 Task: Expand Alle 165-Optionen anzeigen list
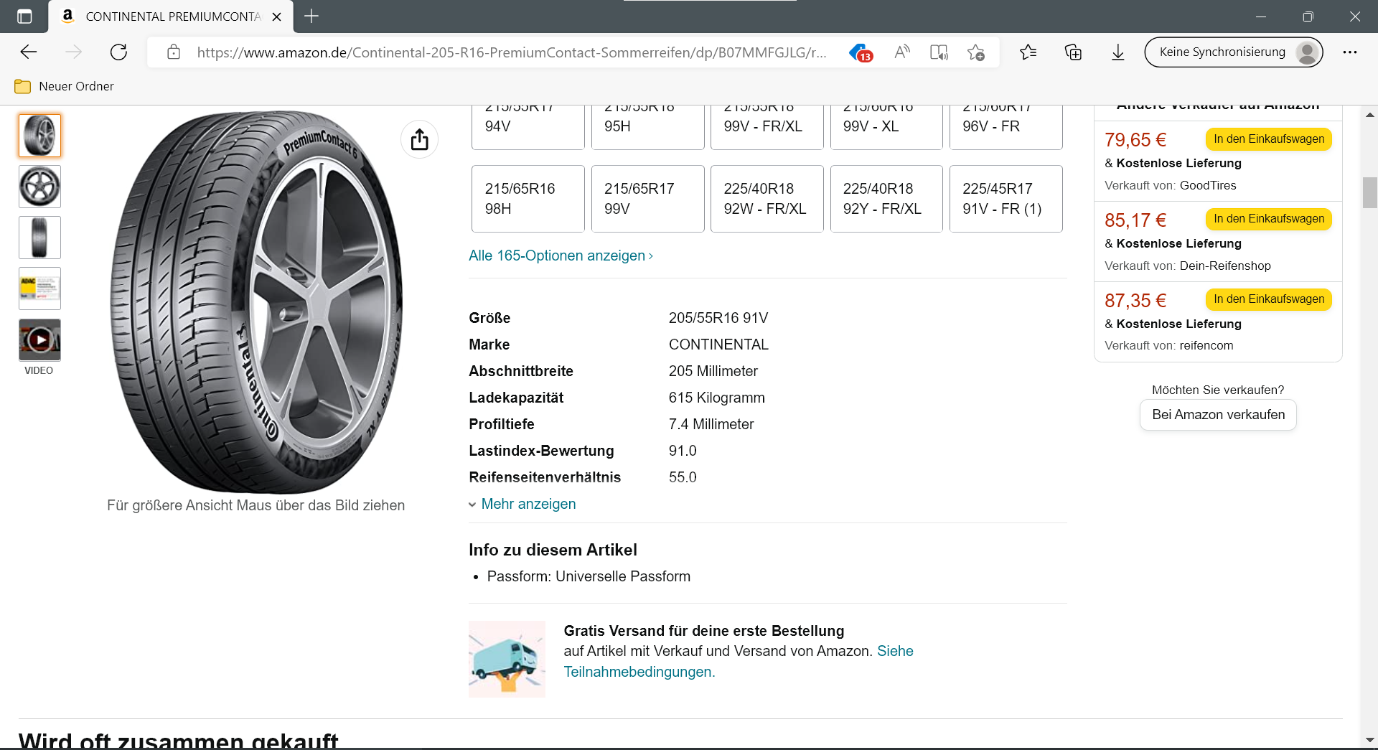coord(560,256)
